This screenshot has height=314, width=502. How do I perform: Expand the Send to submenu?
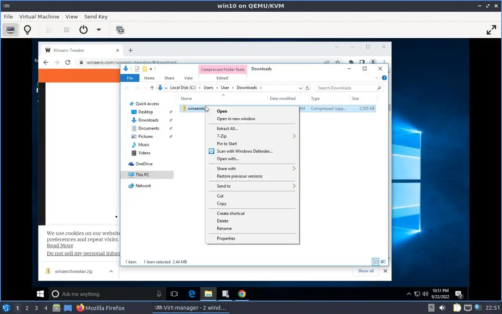coord(252,186)
